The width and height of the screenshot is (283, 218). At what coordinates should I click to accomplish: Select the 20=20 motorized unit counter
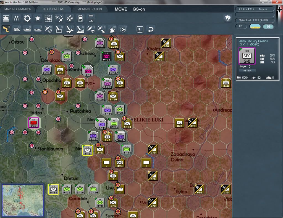(120, 136)
